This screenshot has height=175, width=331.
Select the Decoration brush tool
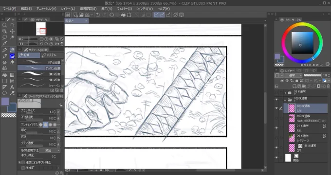pos(4,62)
